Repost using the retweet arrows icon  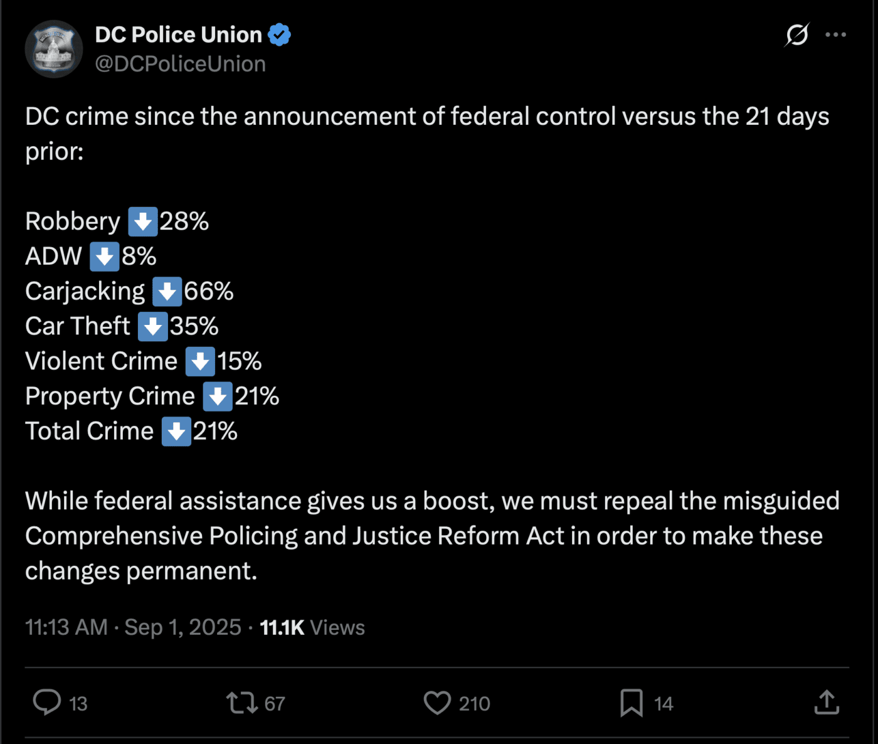pyautogui.click(x=242, y=703)
